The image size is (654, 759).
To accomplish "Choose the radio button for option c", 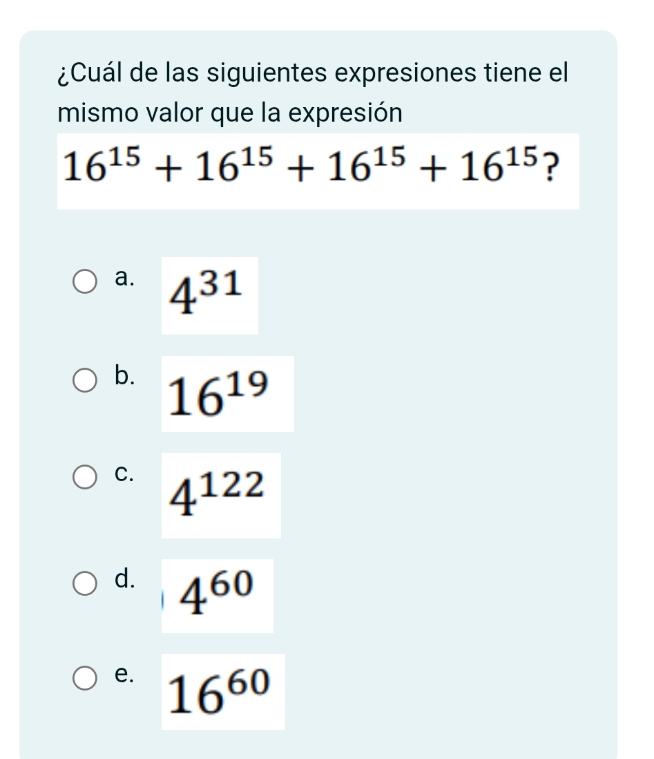I will (86, 478).
